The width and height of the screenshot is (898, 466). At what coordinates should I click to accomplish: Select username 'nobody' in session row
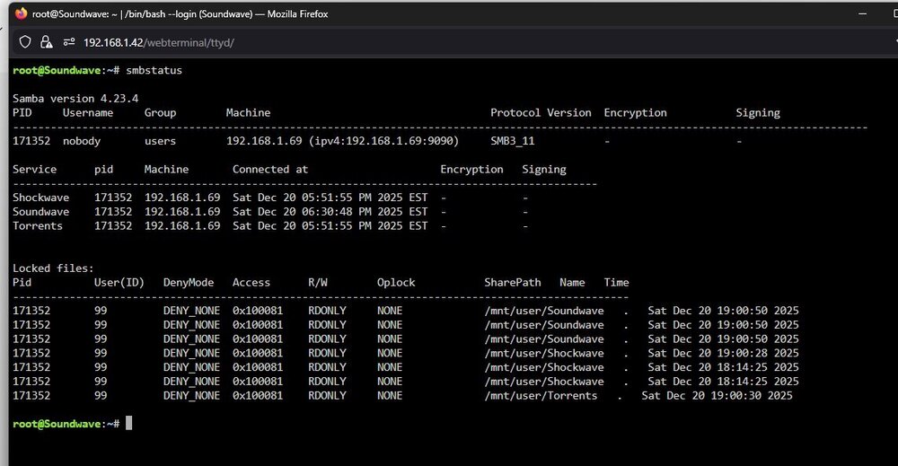(x=82, y=141)
